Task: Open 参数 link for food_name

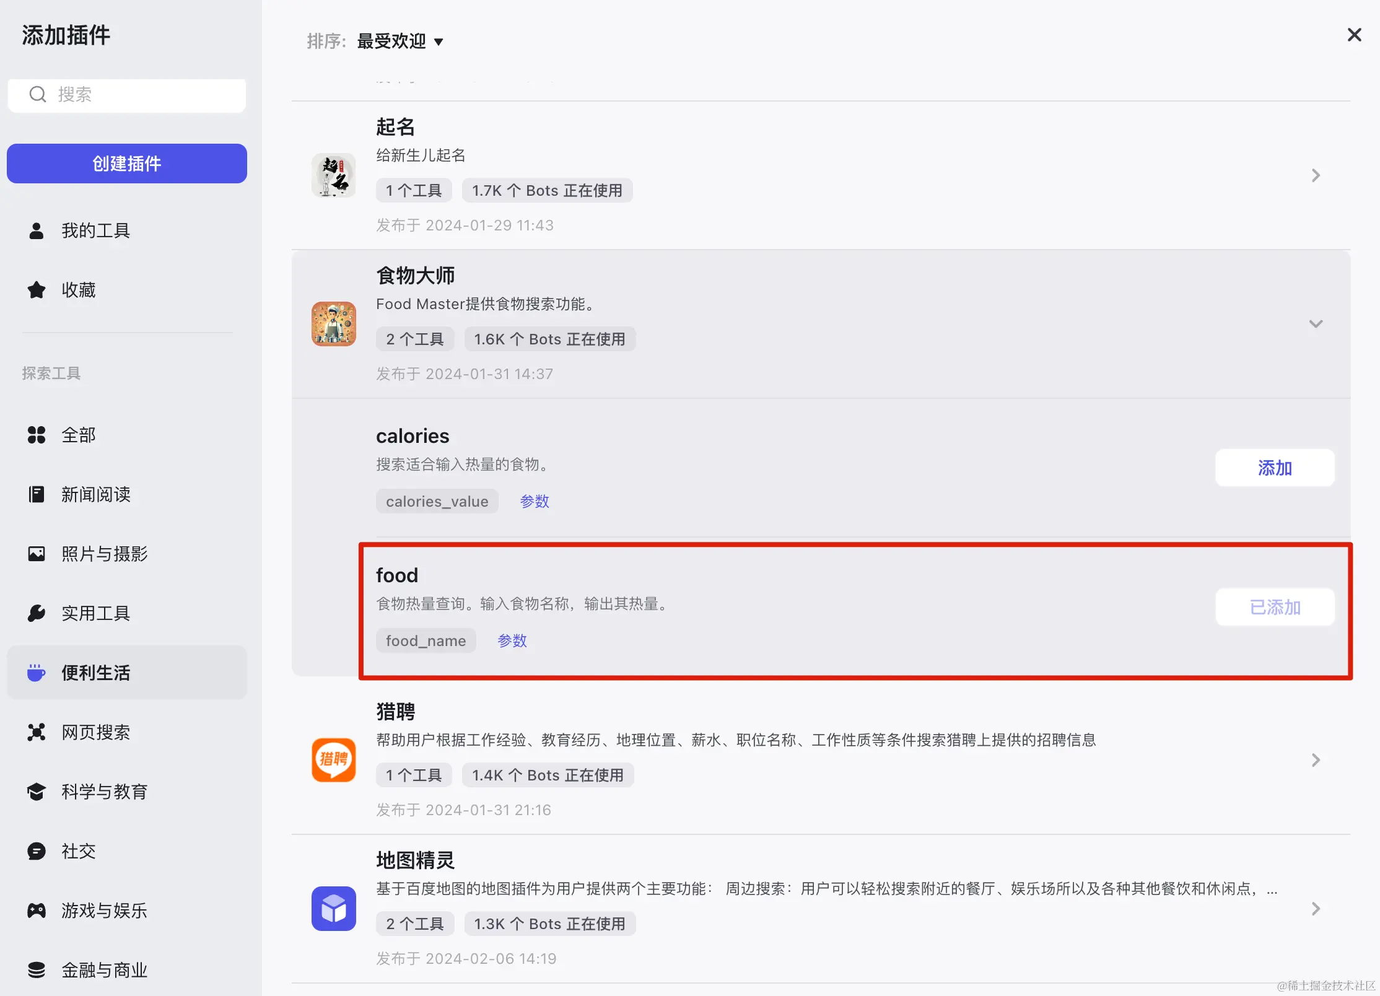Action: pyautogui.click(x=512, y=640)
